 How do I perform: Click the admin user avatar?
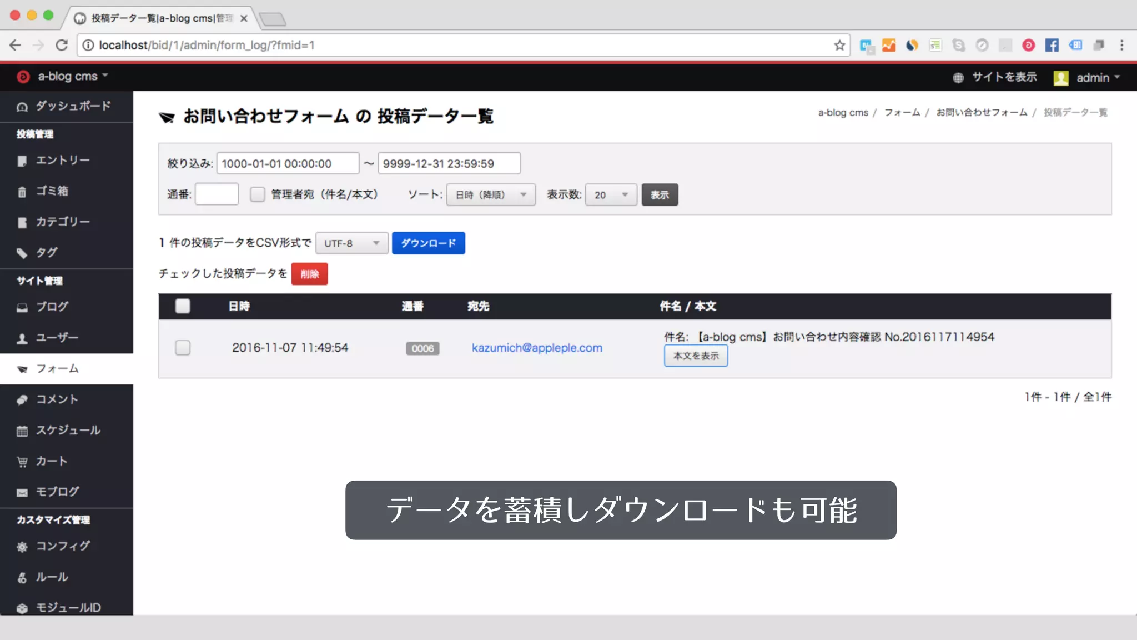coord(1061,78)
